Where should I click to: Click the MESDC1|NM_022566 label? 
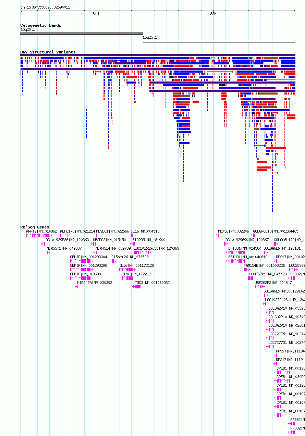pyautogui.click(x=113, y=231)
